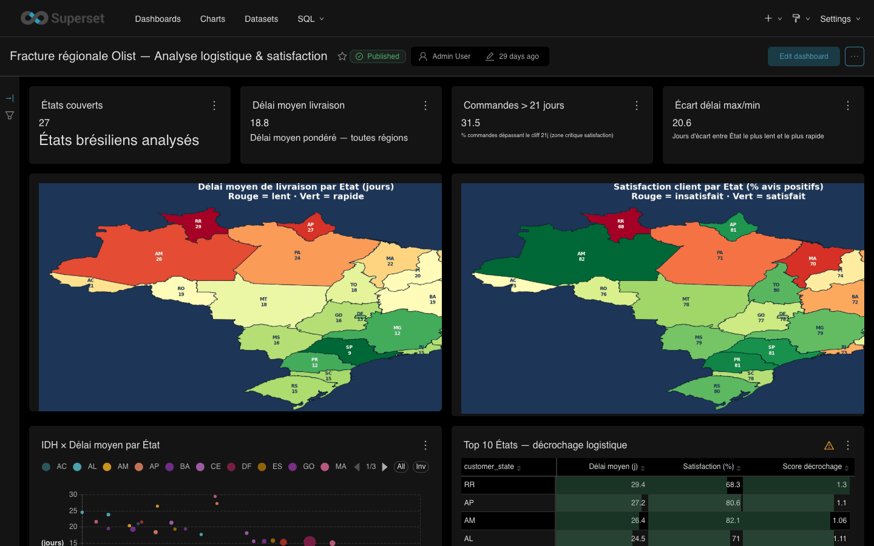Toggle the GO legend series
The image size is (874, 546).
click(301, 467)
